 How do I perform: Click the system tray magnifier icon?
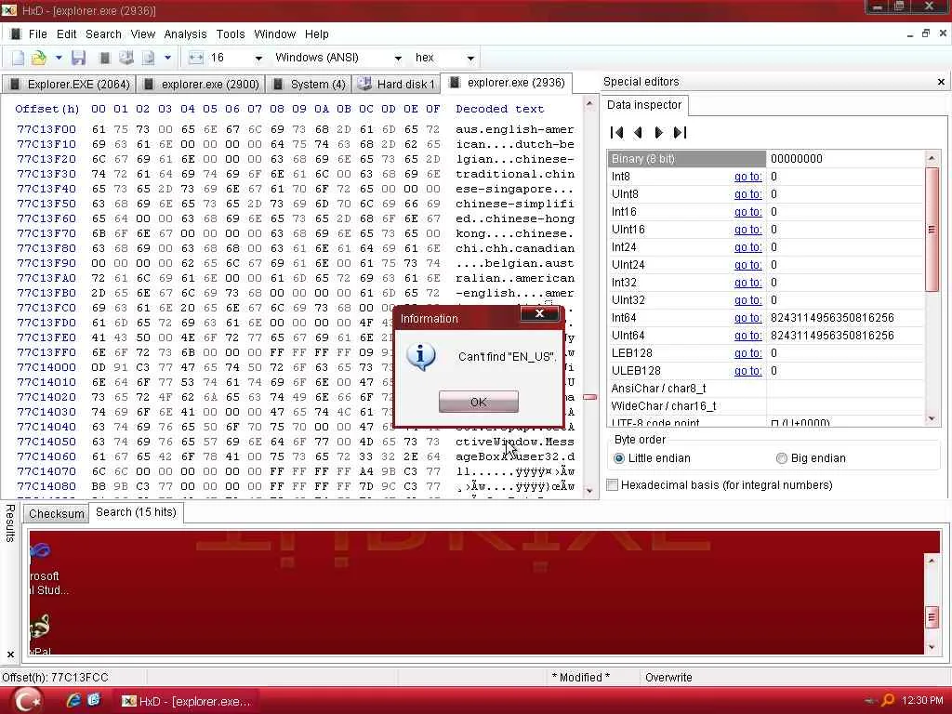tap(888, 700)
